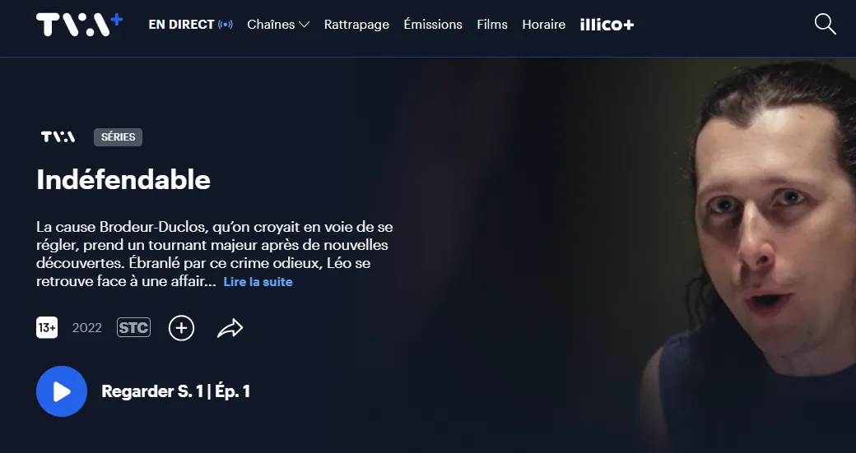Click Regarder S. 1 | Ép. 1 text

click(x=176, y=391)
